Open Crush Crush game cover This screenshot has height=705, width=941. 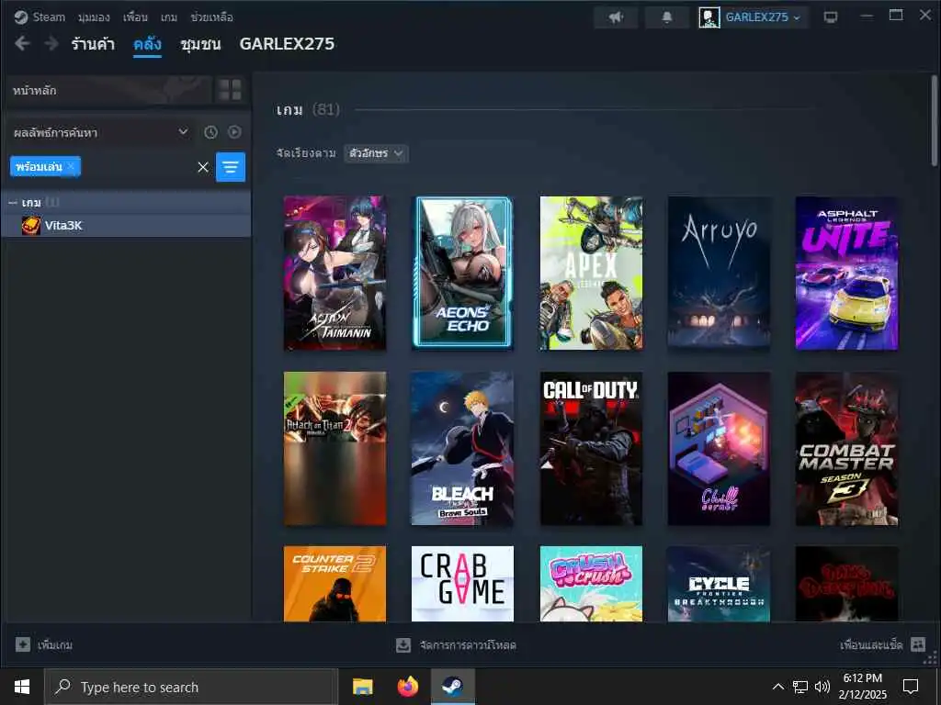[591, 583]
